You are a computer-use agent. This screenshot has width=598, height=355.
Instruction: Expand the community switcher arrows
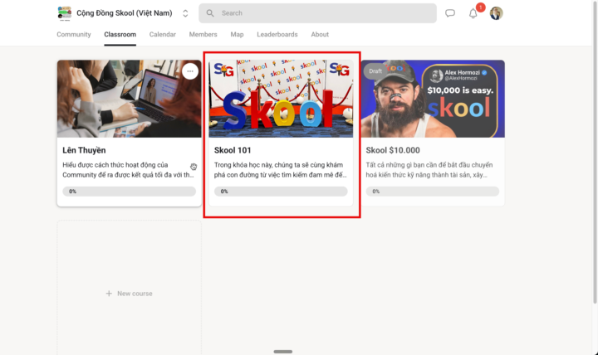[185, 13]
